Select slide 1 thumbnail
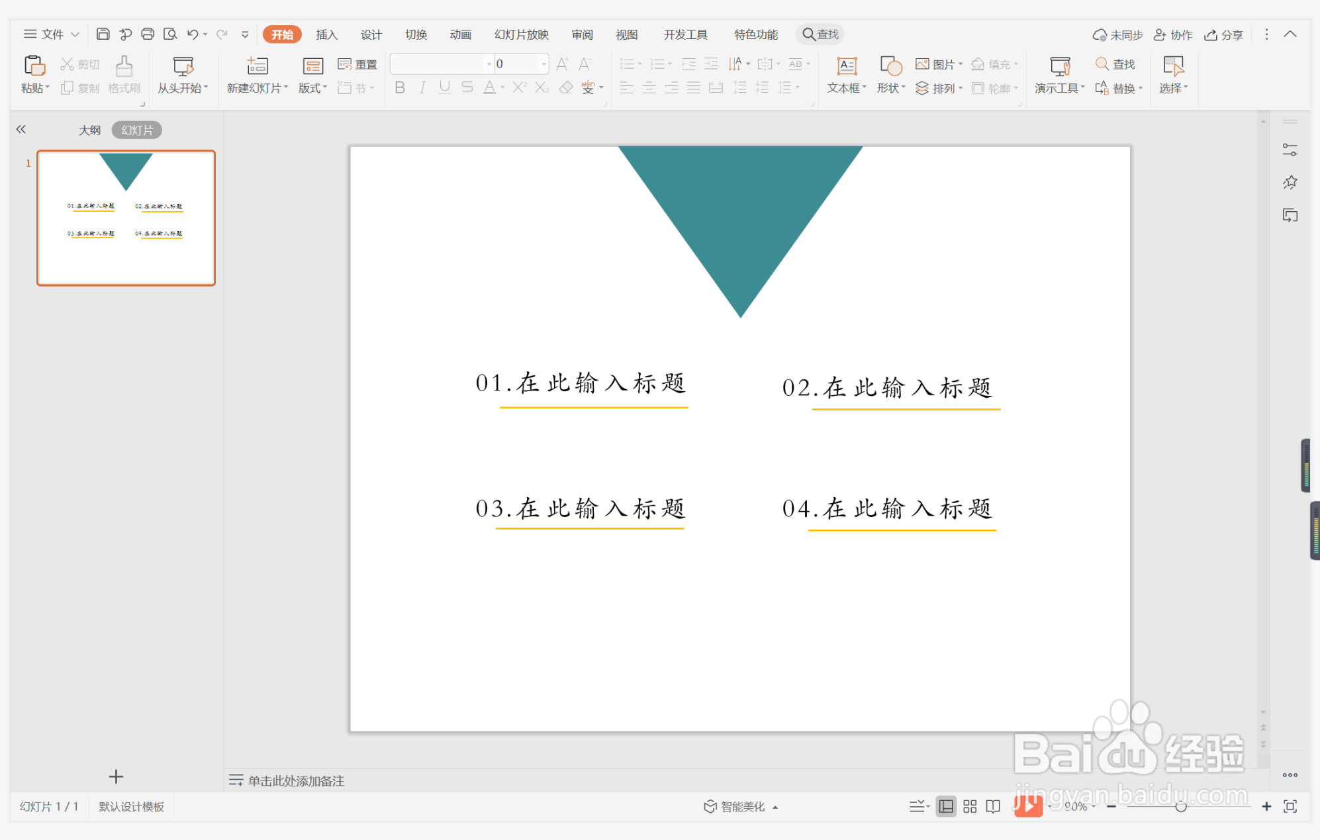The image size is (1320, 840). (x=126, y=218)
